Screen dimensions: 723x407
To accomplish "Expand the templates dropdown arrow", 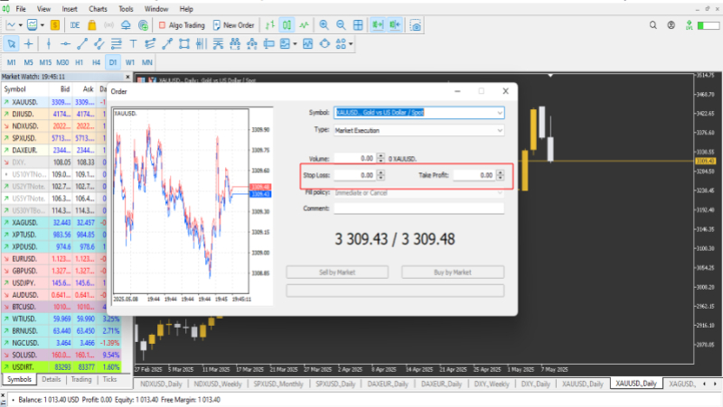I will tap(42, 25).
